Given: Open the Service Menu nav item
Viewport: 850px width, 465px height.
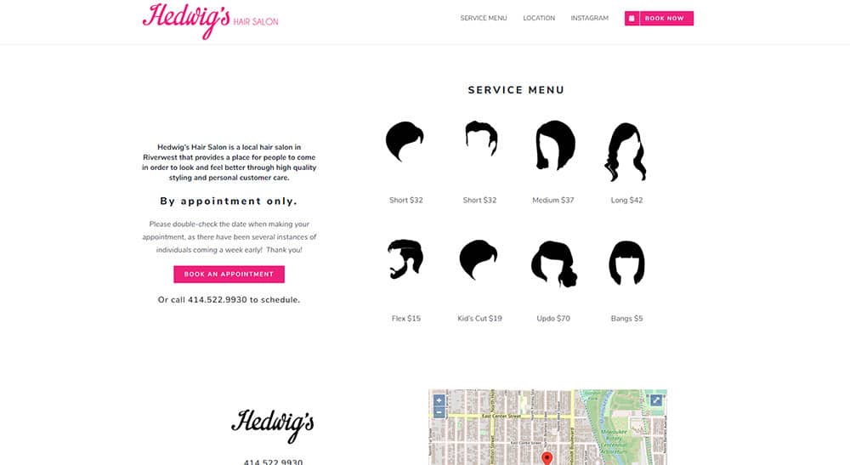Looking at the screenshot, I should [x=484, y=18].
